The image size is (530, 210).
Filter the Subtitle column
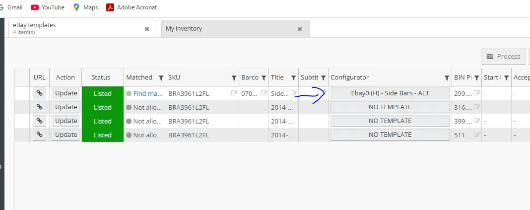[323, 78]
